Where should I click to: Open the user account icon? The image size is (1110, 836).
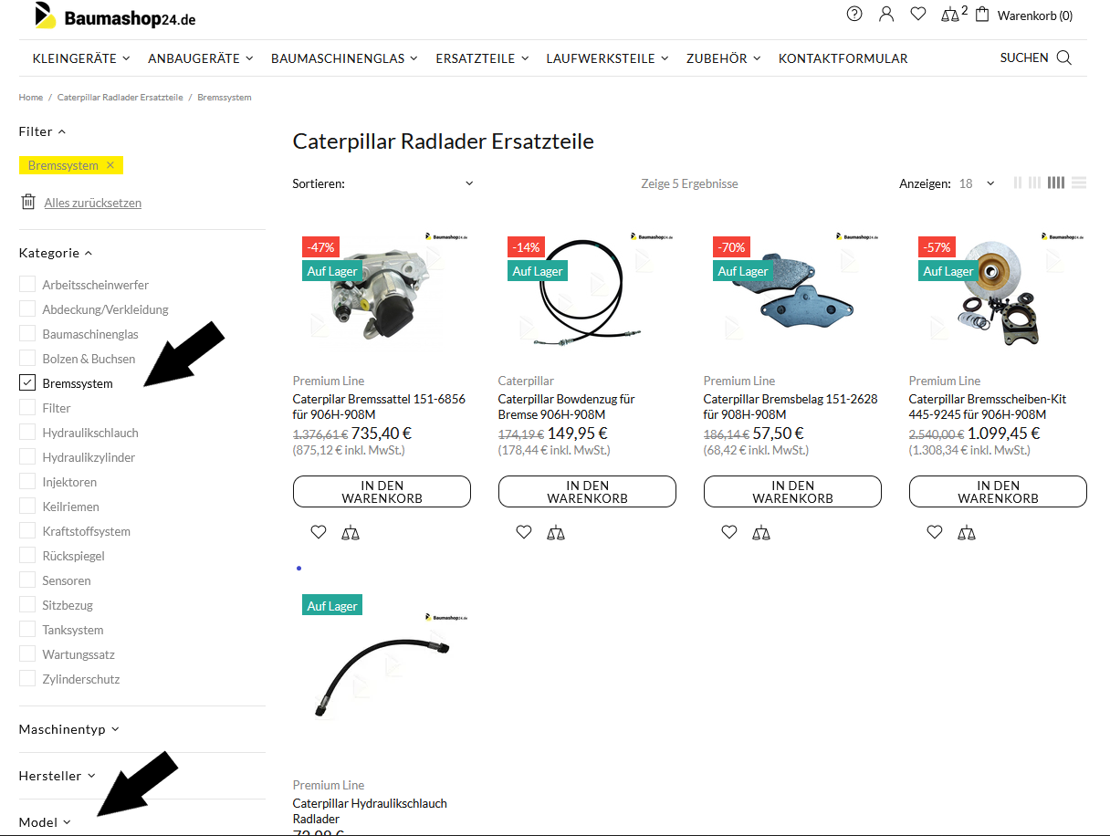pyautogui.click(x=886, y=14)
